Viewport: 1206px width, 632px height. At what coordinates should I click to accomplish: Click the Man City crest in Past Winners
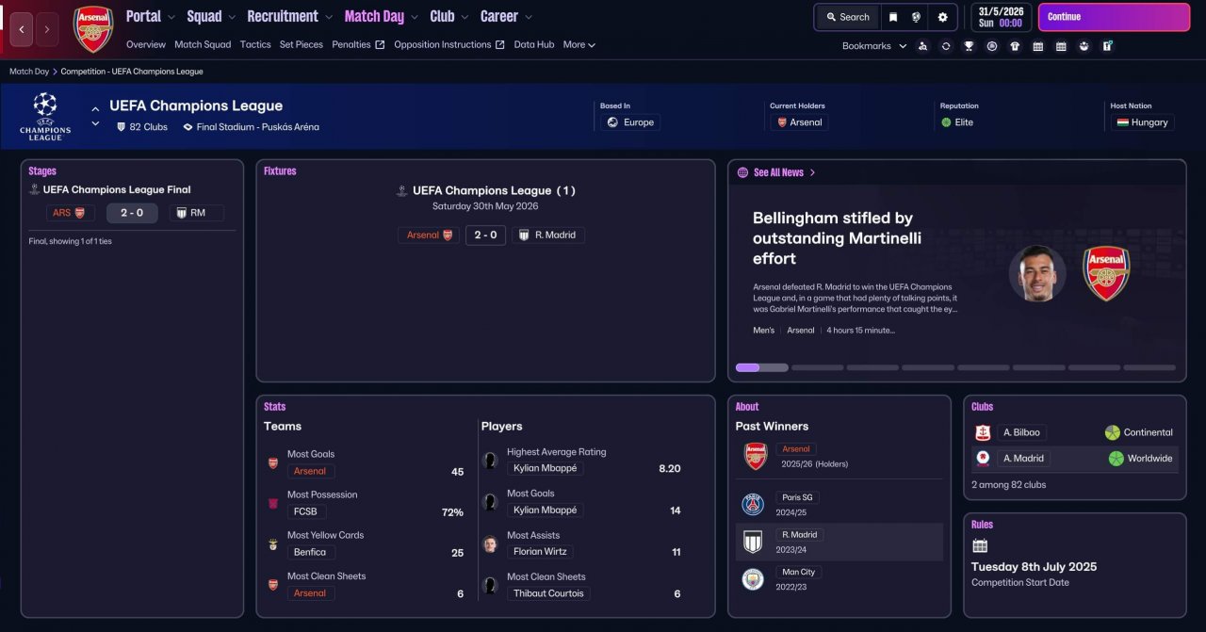point(752,579)
